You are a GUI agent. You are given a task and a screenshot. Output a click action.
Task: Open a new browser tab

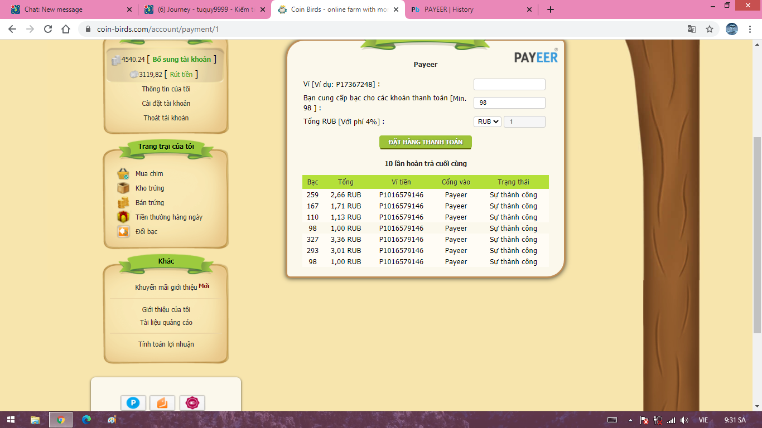click(x=551, y=9)
